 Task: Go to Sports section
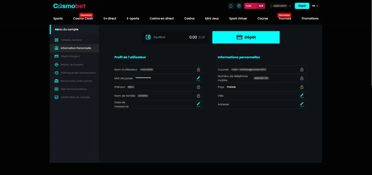pyautogui.click(x=58, y=19)
